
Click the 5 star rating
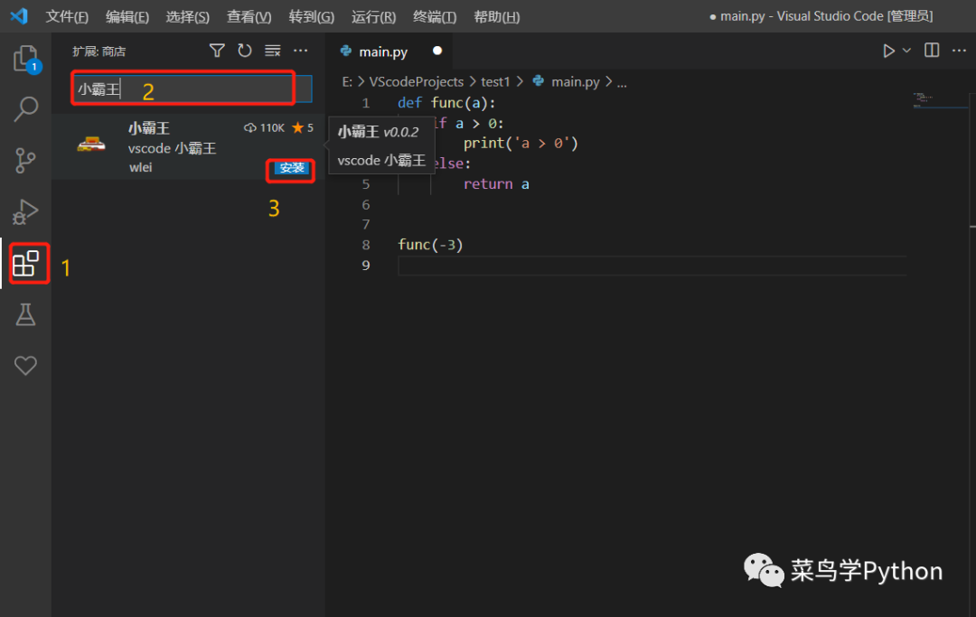coord(303,127)
